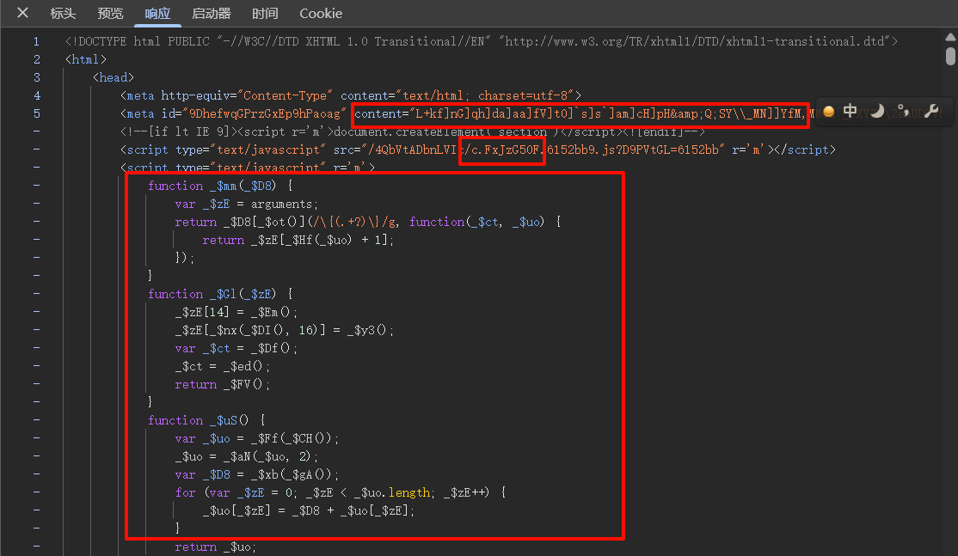The height and width of the screenshot is (556, 958).
Task: Click the meta http-equiv Content-Type line
Action: [351, 95]
